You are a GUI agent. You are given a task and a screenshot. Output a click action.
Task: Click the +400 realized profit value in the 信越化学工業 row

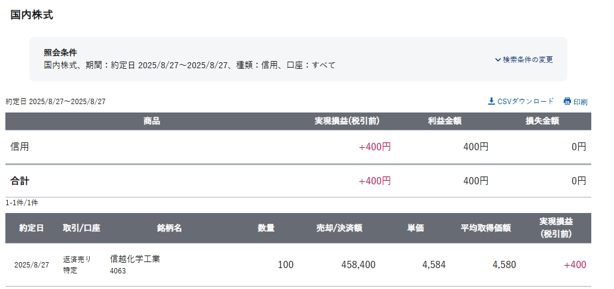[x=575, y=264]
